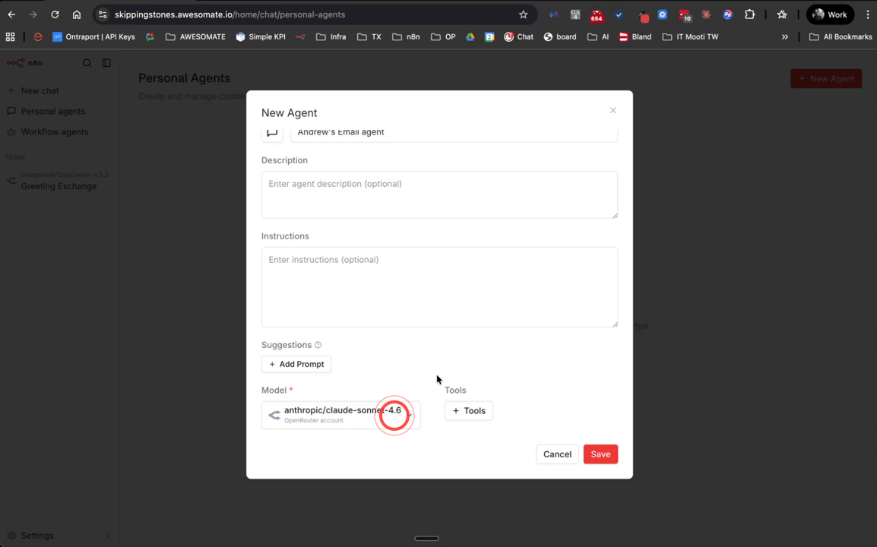The height and width of the screenshot is (547, 877).
Task: Click the New Agent button behind the dialog
Action: point(825,78)
